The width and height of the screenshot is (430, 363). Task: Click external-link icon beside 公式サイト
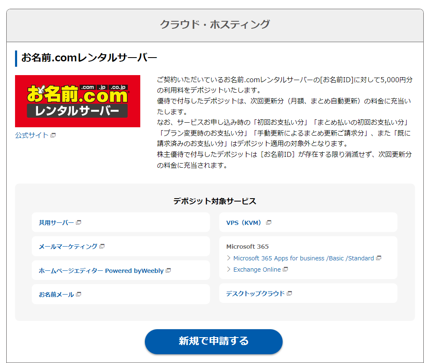click(53, 136)
